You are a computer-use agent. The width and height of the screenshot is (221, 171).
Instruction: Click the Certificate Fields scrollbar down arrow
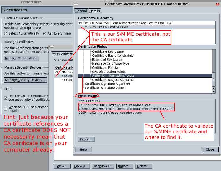(x=214, y=92)
